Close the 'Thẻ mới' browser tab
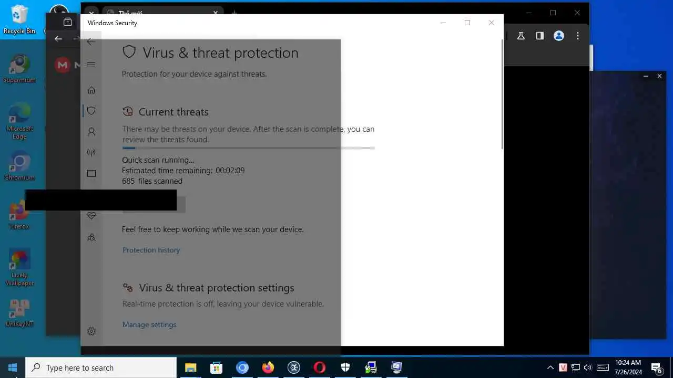 [216, 13]
